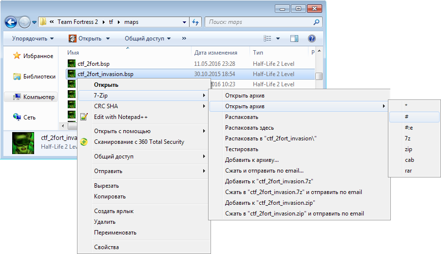Select # archive type option
The image size is (441, 254).
[x=414, y=117]
